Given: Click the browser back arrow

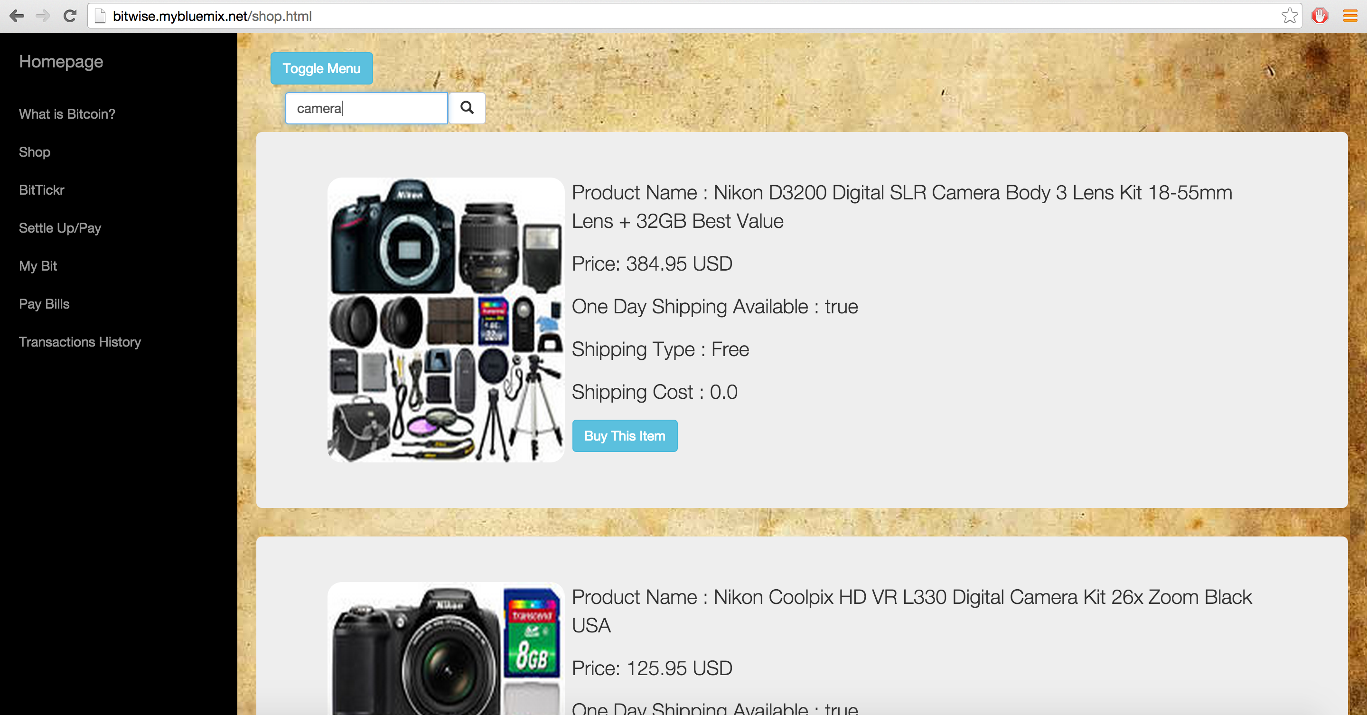Looking at the screenshot, I should pos(17,16).
